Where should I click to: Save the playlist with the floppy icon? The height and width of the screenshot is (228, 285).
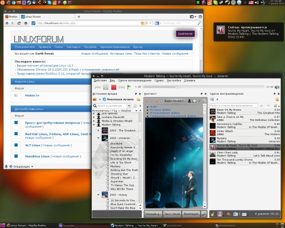[x=220, y=214]
